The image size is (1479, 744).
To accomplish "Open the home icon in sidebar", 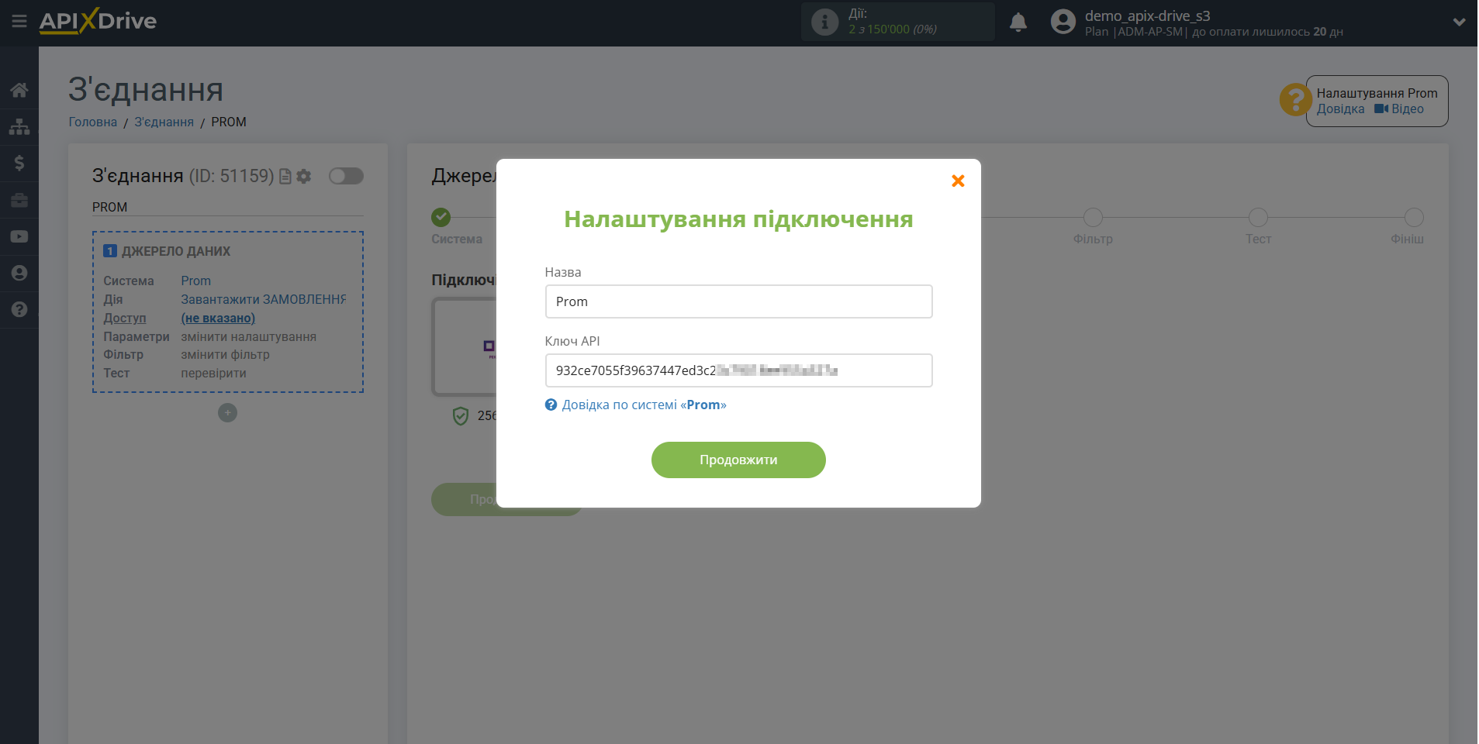I will pyautogui.click(x=19, y=90).
